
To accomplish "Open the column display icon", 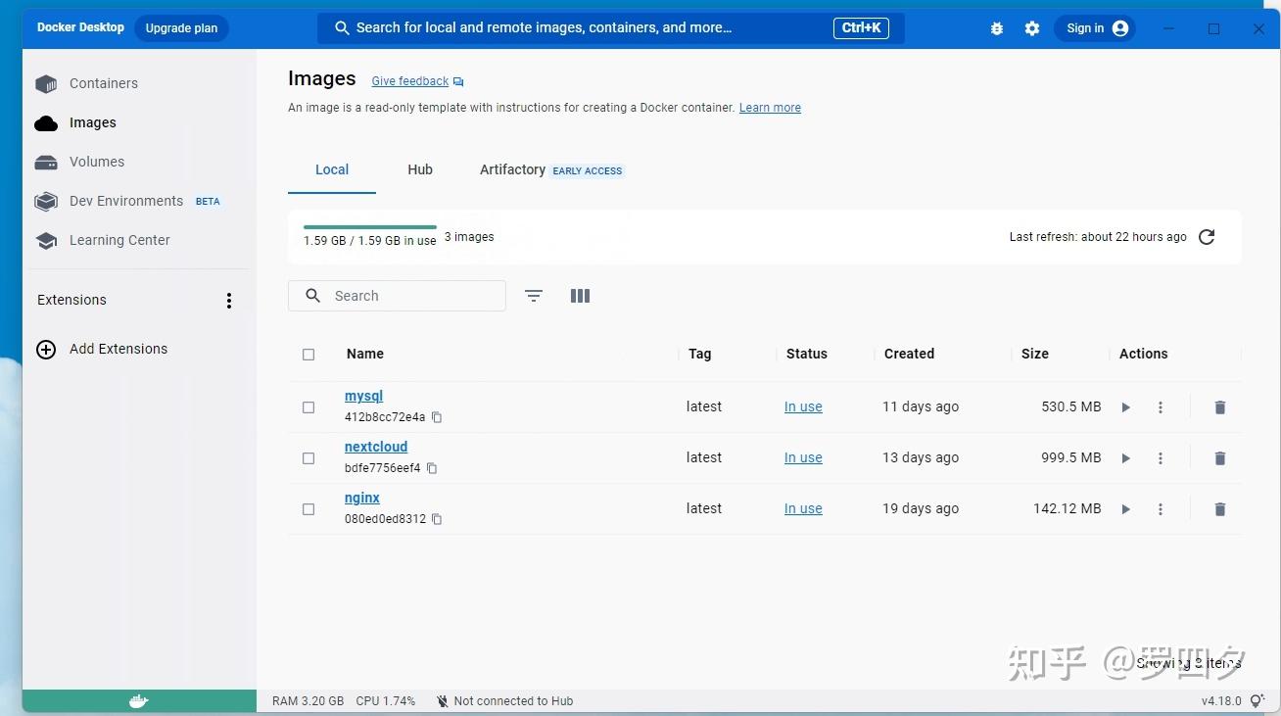I will point(580,296).
